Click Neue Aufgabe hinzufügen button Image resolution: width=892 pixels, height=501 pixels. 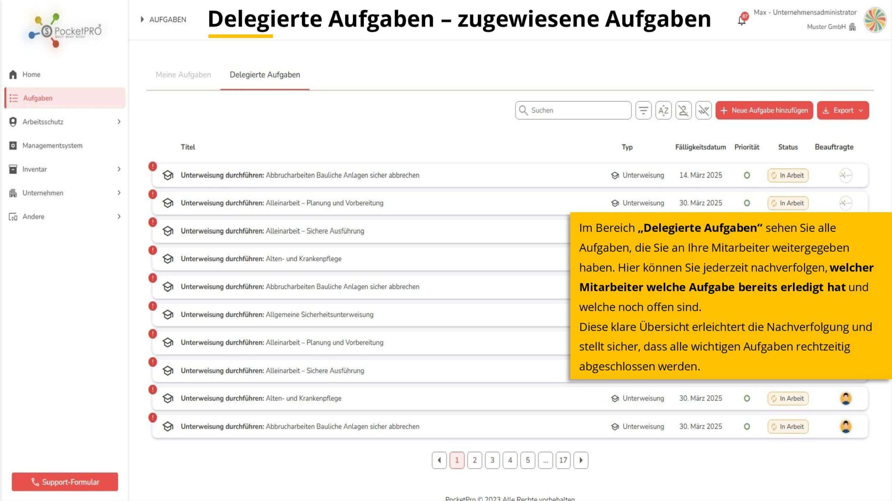pos(764,110)
